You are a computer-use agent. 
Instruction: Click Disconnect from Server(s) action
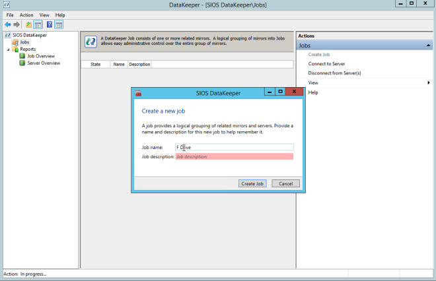point(334,73)
